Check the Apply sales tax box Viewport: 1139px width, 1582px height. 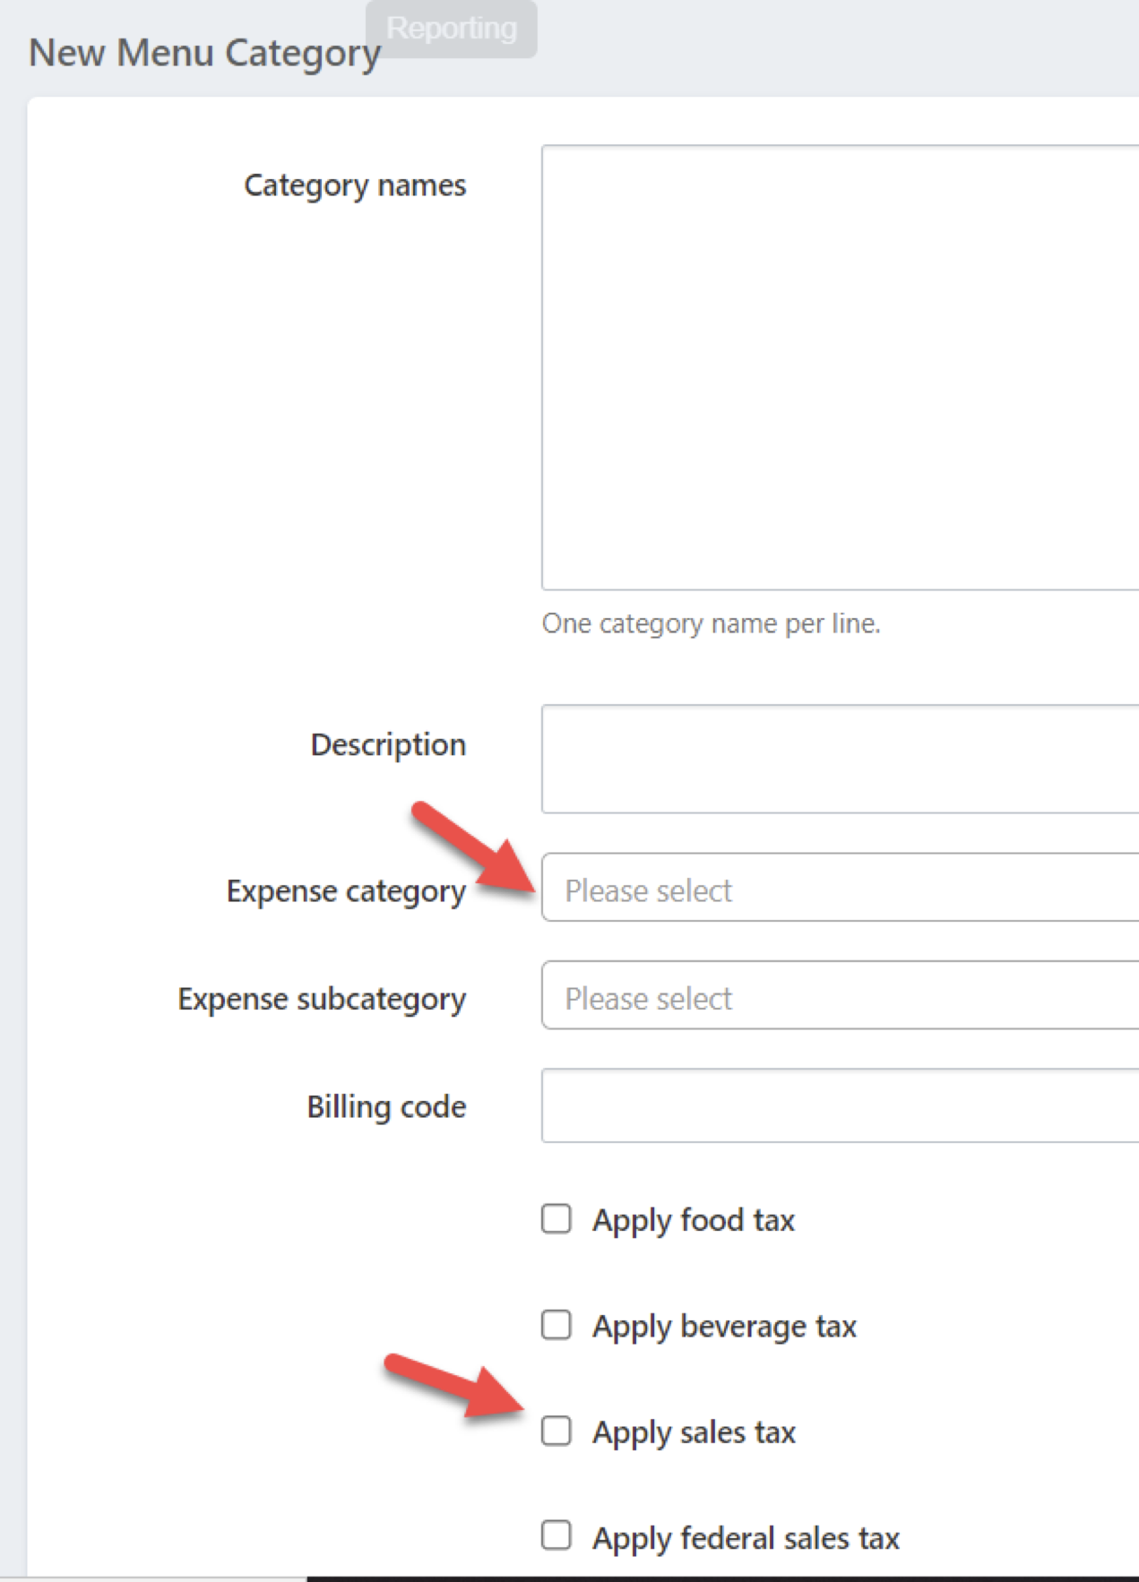click(557, 1431)
